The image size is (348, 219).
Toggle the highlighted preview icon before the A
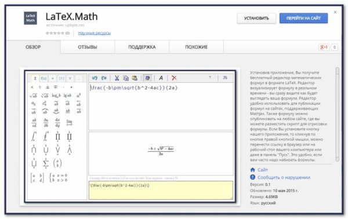[x=147, y=78]
